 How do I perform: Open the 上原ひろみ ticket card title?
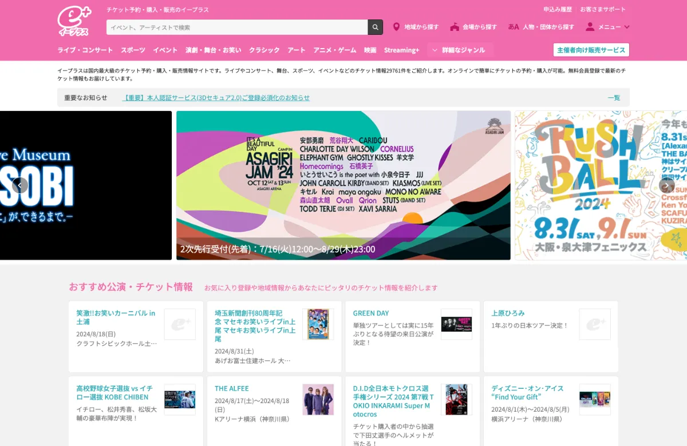point(508,313)
